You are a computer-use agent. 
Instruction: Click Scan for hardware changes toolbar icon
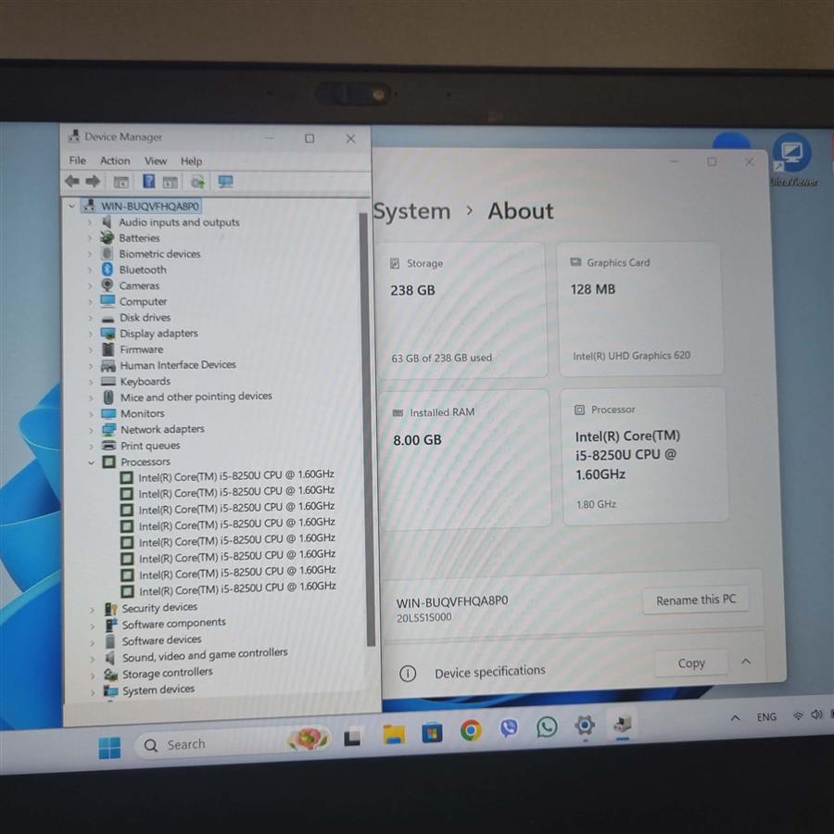pos(196,183)
